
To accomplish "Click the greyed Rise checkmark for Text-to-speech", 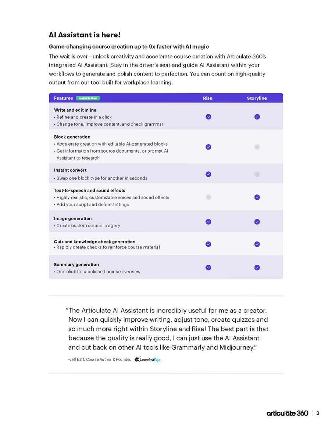I will click(x=208, y=197).
